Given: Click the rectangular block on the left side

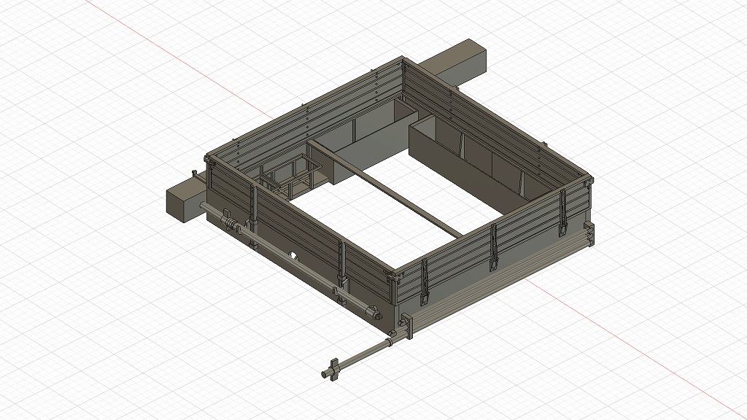Looking at the screenshot, I should click(x=182, y=202).
